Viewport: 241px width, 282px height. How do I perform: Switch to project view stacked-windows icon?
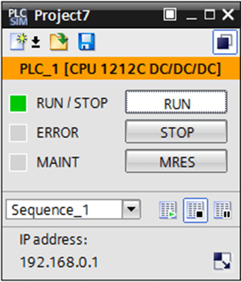225,42
